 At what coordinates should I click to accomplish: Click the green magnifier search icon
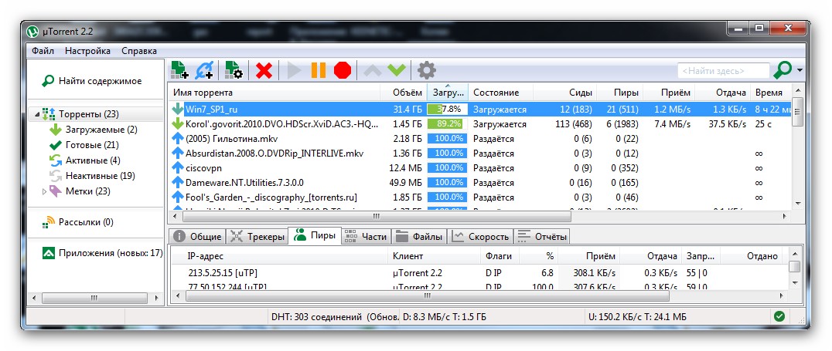click(783, 70)
